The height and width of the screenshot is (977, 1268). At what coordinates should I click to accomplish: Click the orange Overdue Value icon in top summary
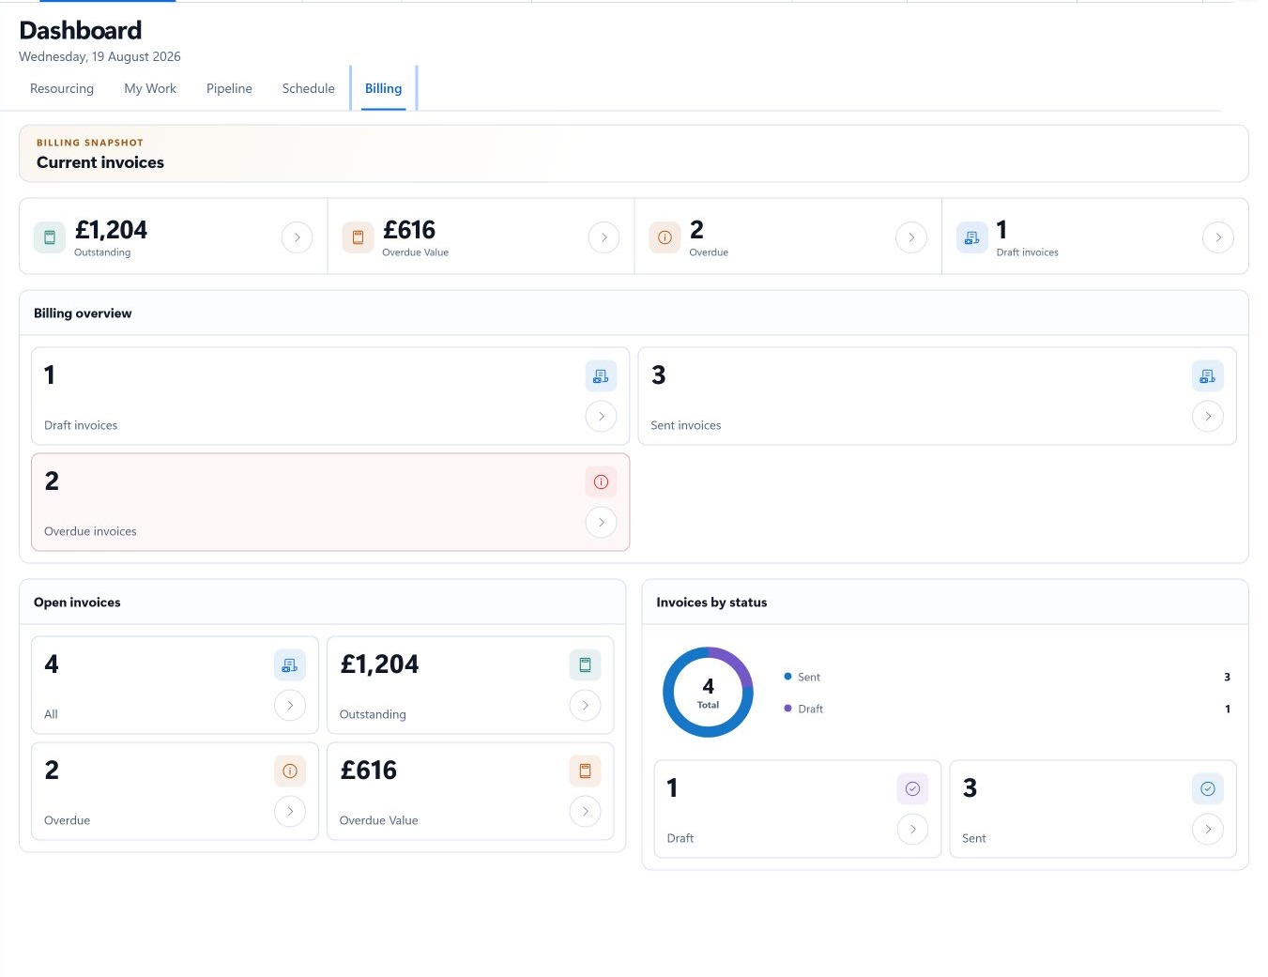click(x=358, y=237)
